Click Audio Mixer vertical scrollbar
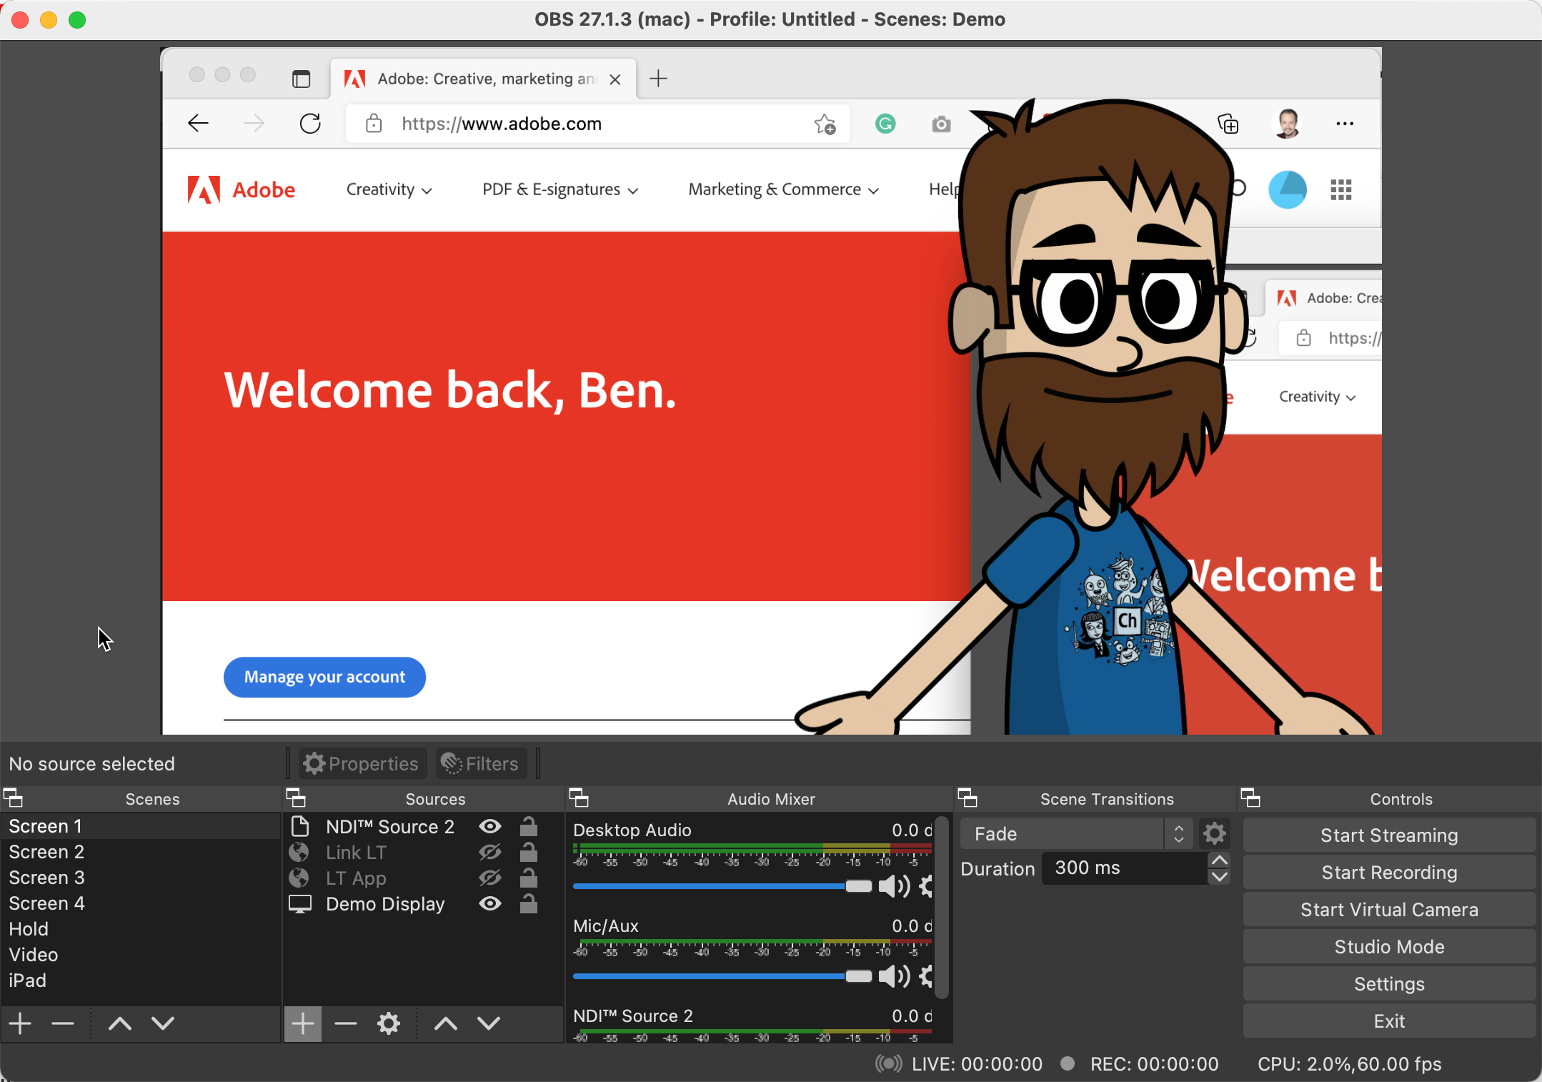 point(942,908)
